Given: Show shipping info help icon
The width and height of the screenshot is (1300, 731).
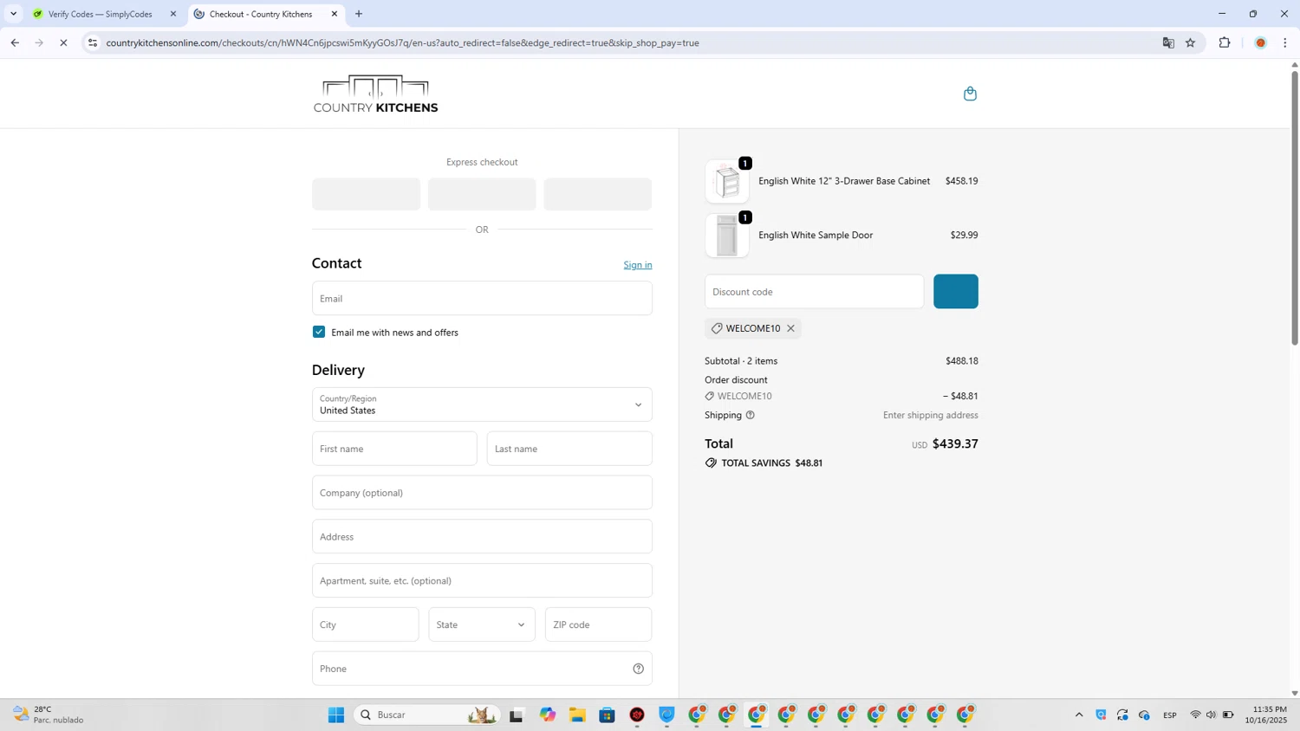Looking at the screenshot, I should click(751, 415).
